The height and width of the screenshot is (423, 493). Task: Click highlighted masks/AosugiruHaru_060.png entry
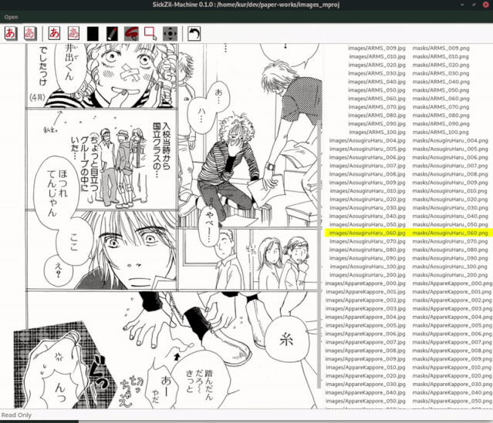pyautogui.click(x=451, y=233)
